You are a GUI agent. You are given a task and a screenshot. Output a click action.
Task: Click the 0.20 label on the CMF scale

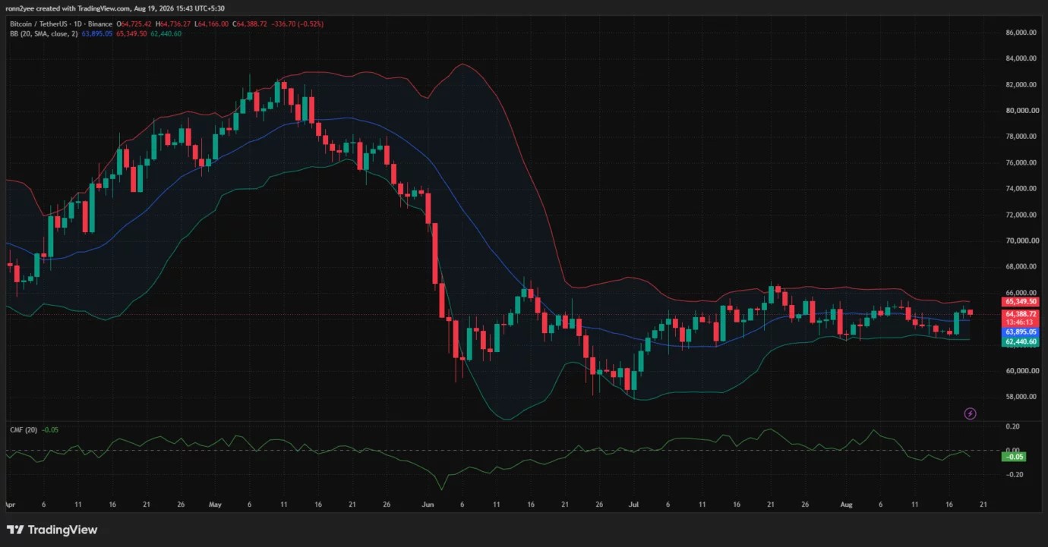(x=1012, y=427)
